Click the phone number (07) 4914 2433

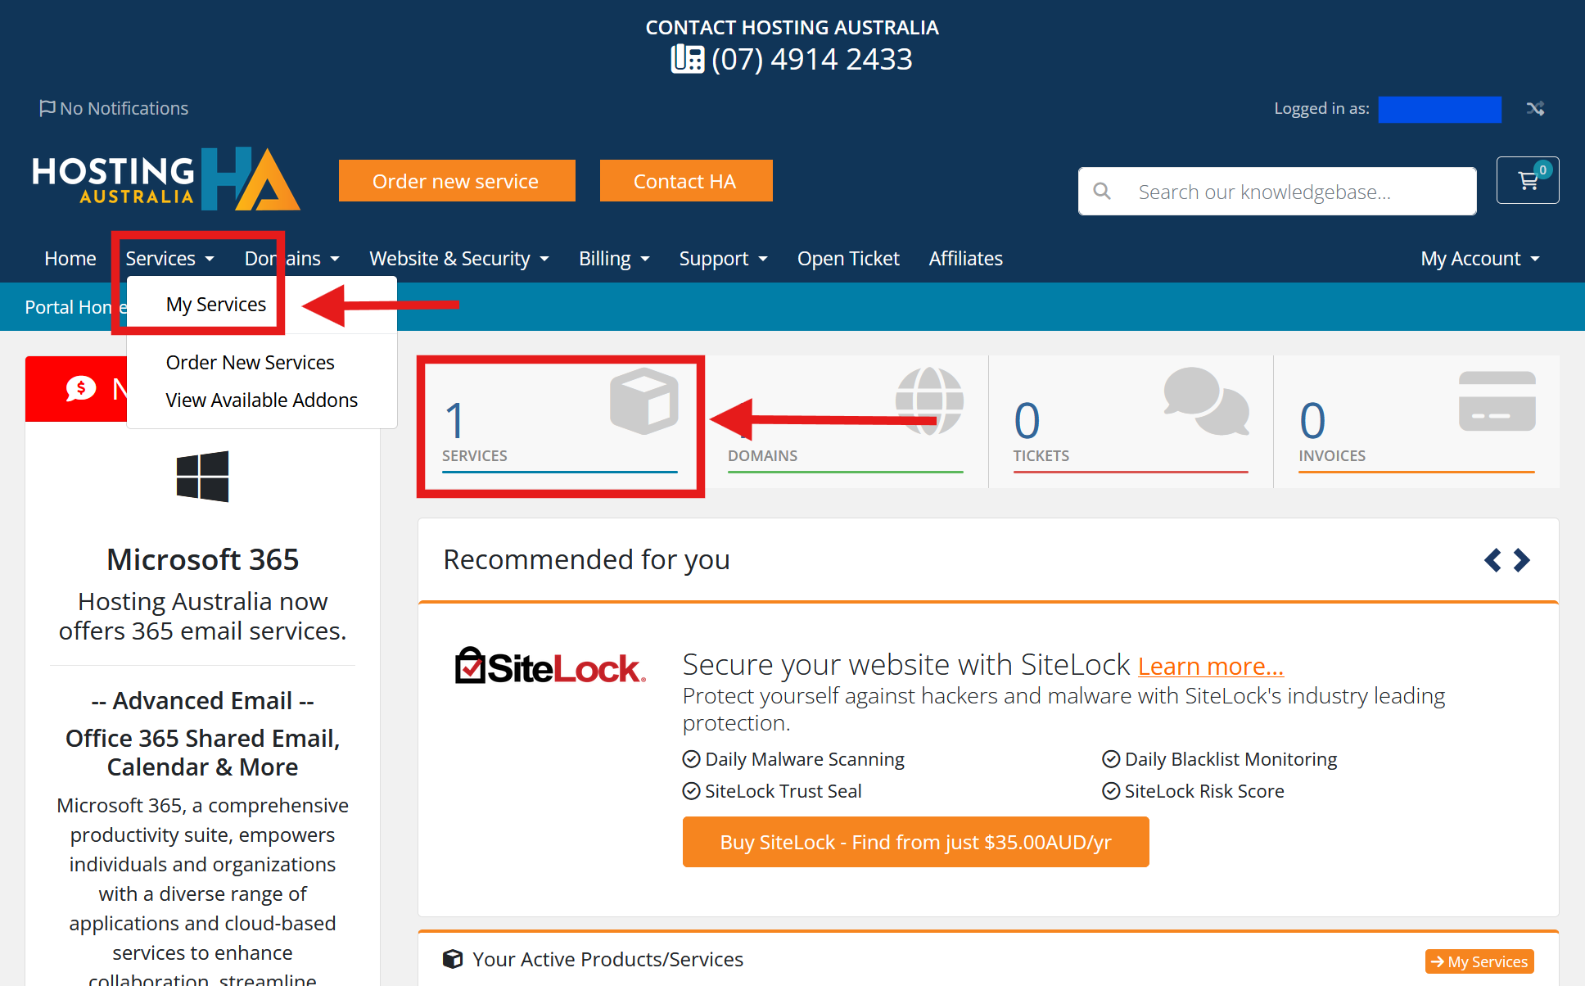[812, 59]
